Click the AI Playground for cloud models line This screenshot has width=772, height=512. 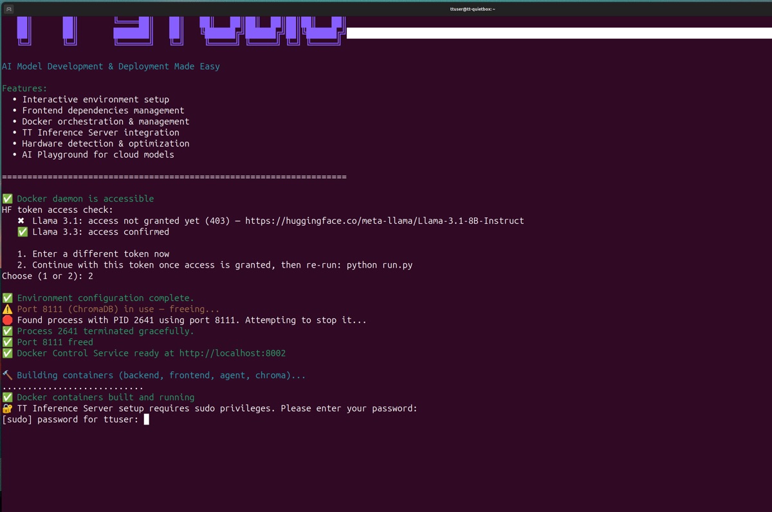pyautogui.click(x=98, y=154)
